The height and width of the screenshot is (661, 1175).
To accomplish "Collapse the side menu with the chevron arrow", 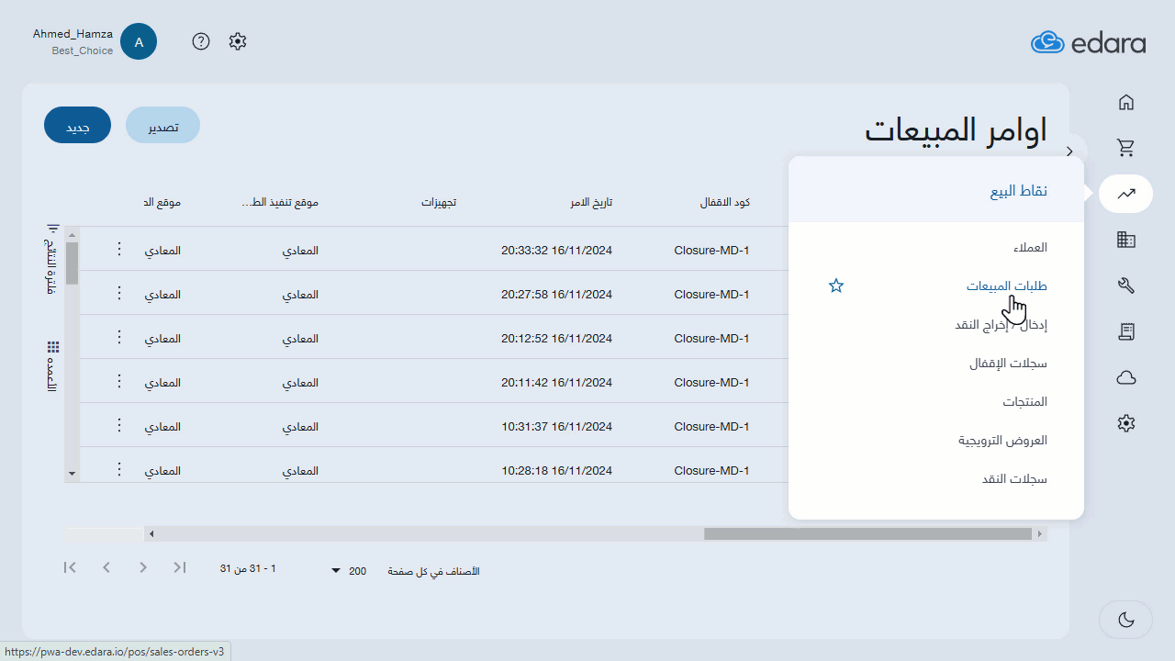I will click(x=1069, y=151).
